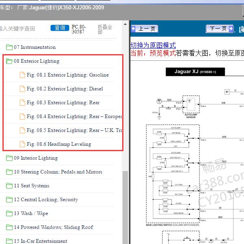Click the 11 Seat Systems folder icon
244x244 pixels.
coord(9,186)
